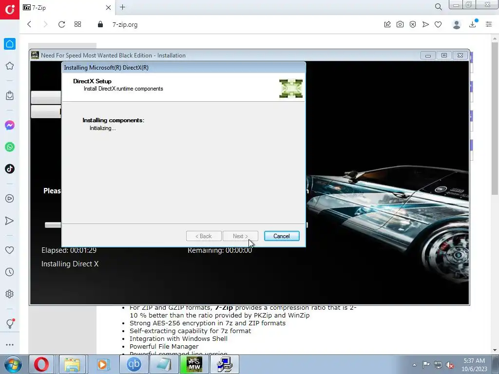
Task: Open the Easy Setup menu icon
Action: pyautogui.click(x=489, y=24)
